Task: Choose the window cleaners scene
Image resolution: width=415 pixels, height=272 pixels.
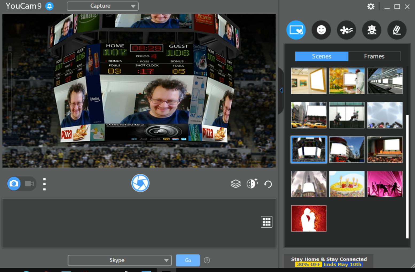Action: click(x=347, y=115)
